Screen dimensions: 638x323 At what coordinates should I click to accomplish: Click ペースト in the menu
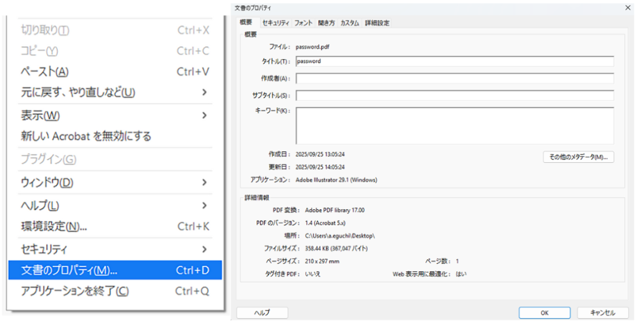pyautogui.click(x=45, y=72)
